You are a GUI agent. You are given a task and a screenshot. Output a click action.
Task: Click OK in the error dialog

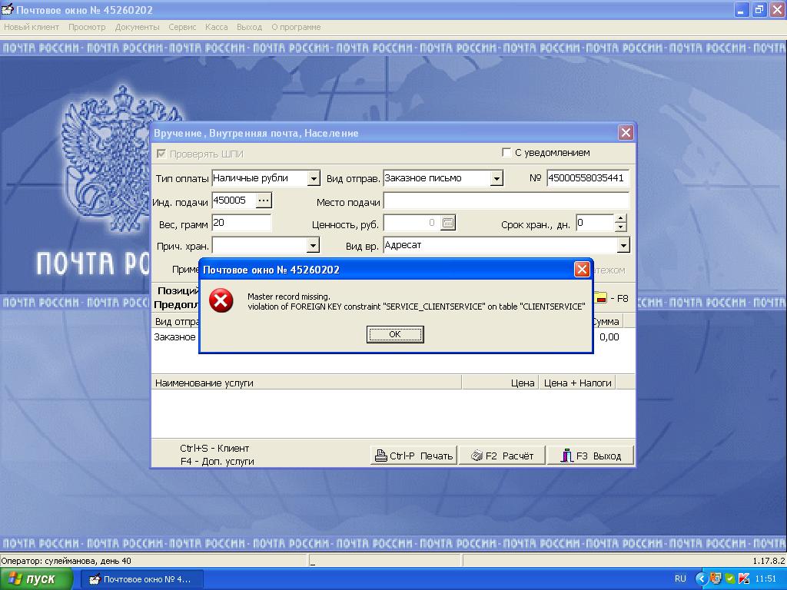click(x=395, y=334)
